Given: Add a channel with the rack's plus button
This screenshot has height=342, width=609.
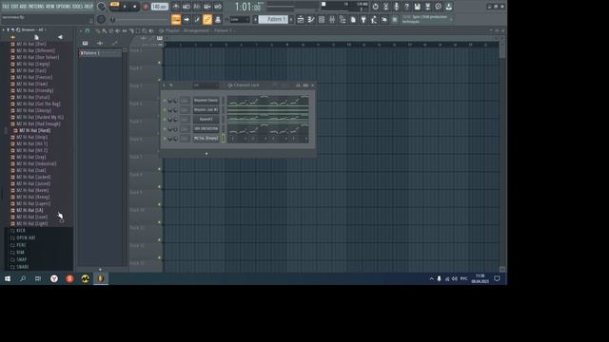Looking at the screenshot, I should pyautogui.click(x=206, y=154).
